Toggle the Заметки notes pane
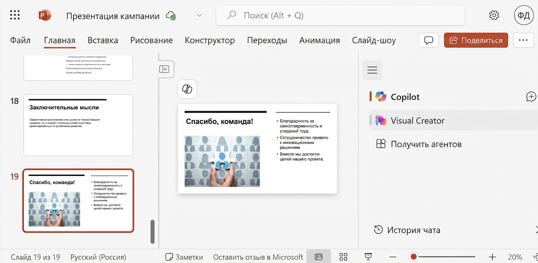Image resolution: width=538 pixels, height=263 pixels. tap(184, 257)
